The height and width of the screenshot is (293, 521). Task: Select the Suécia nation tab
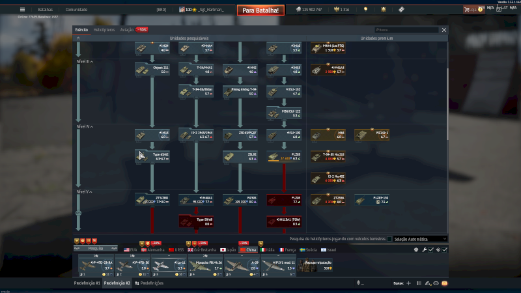(308, 250)
